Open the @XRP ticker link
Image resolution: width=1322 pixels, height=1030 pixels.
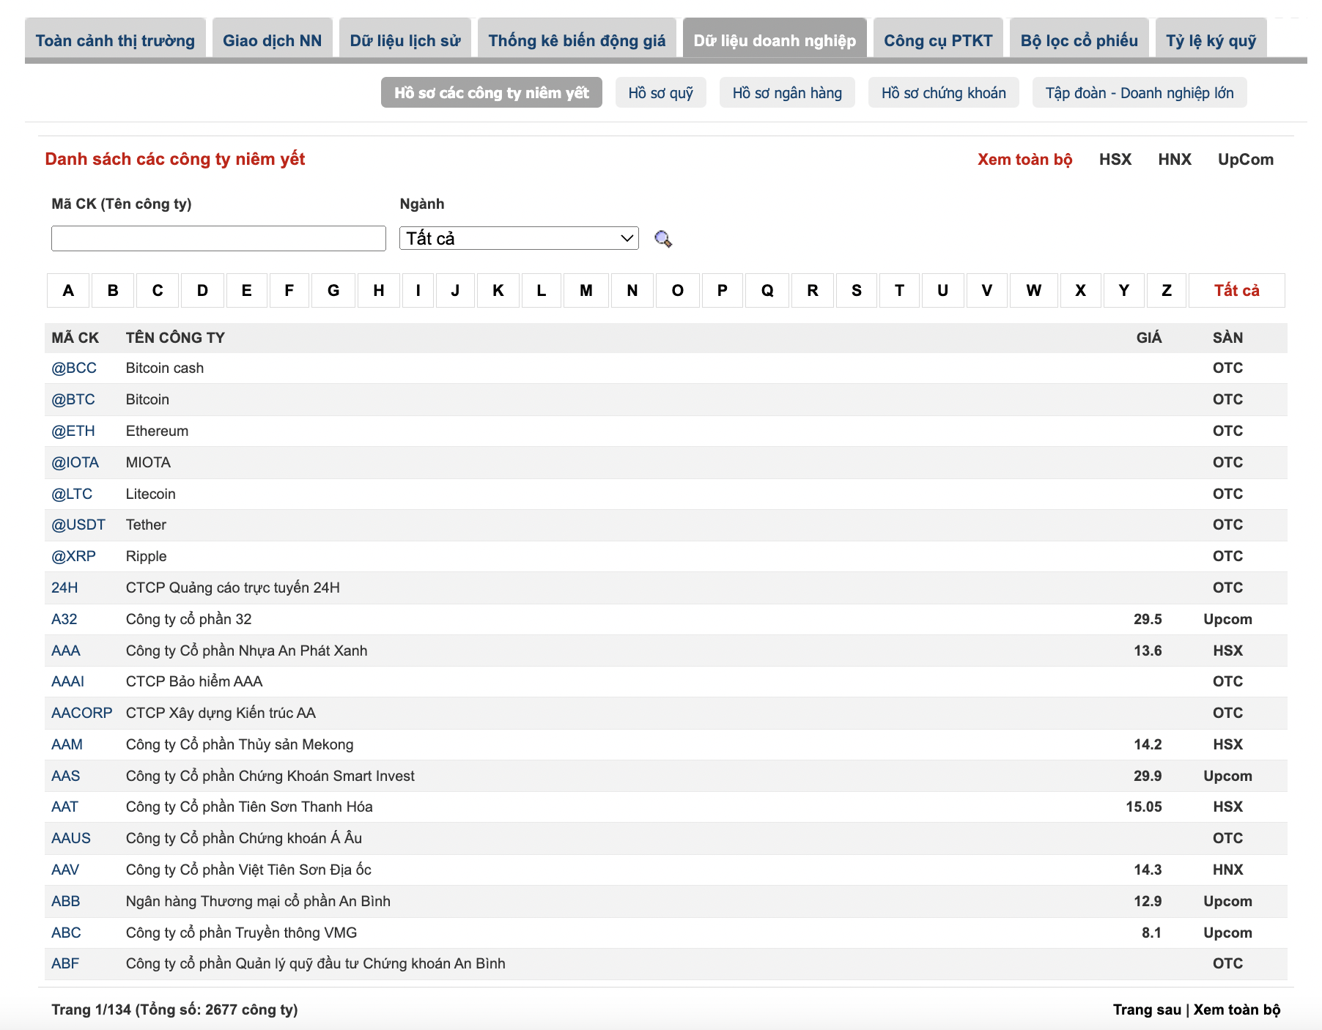[x=73, y=556]
